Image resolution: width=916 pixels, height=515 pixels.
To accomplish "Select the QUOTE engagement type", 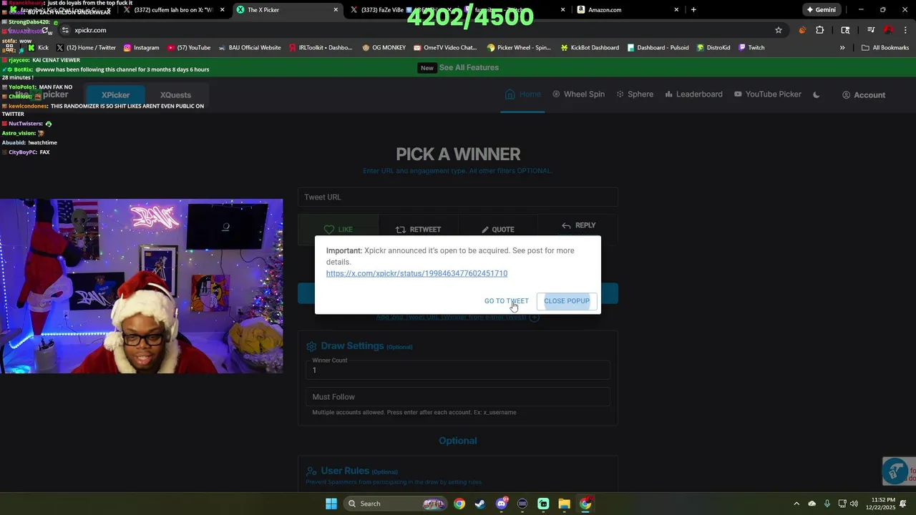I will click(498, 230).
